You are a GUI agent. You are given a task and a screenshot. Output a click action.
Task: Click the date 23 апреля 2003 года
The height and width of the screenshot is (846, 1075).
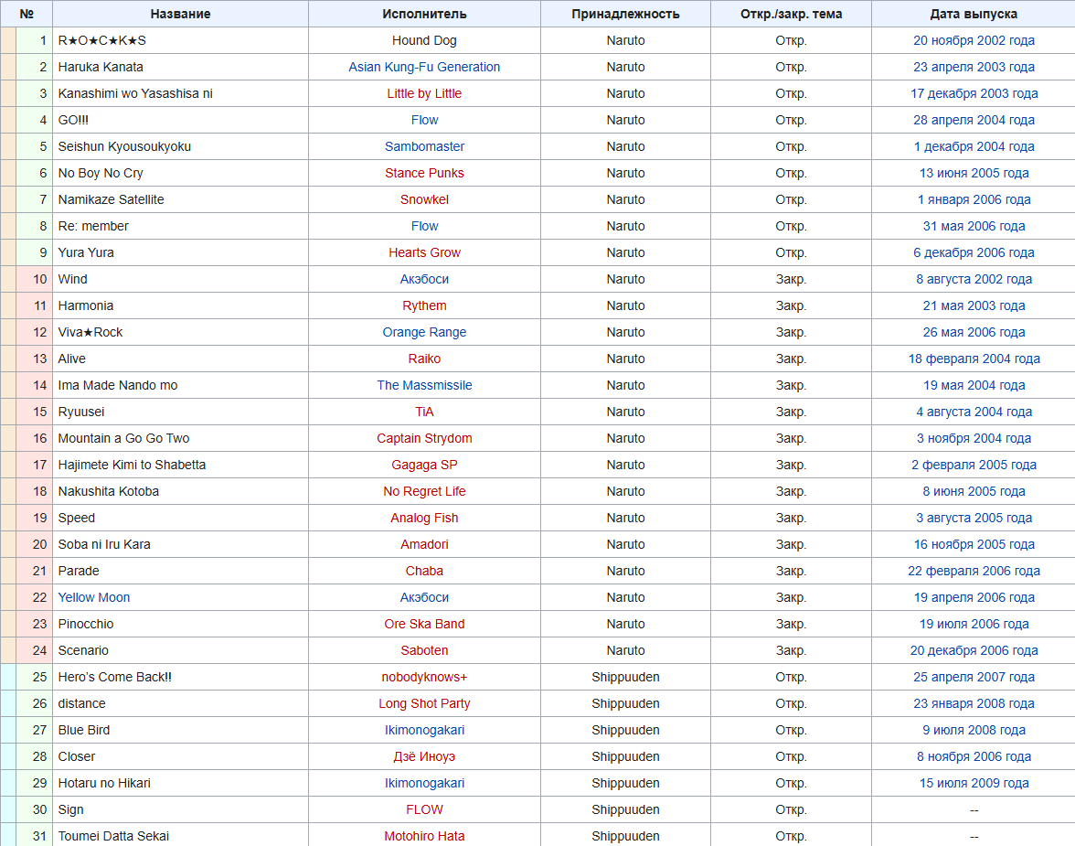point(974,68)
